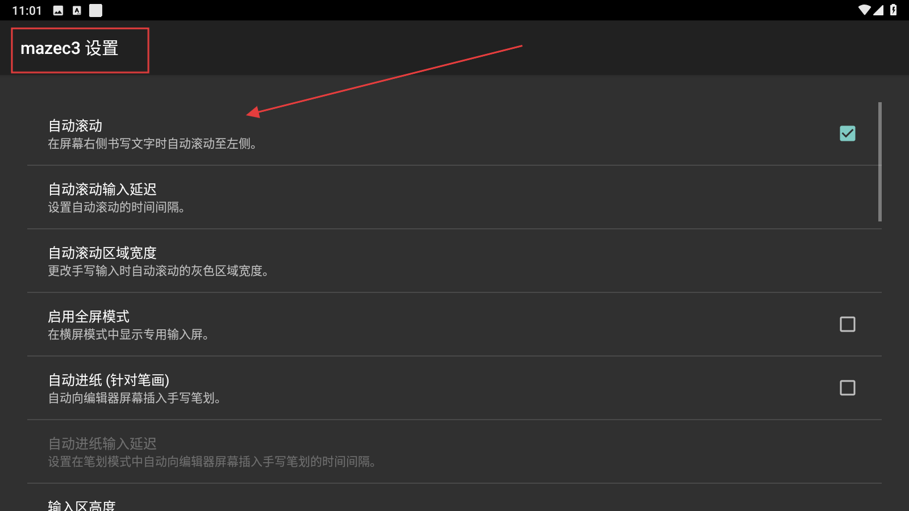
Task: Open the 自动滚动区域宽度 setting
Action: 454,261
